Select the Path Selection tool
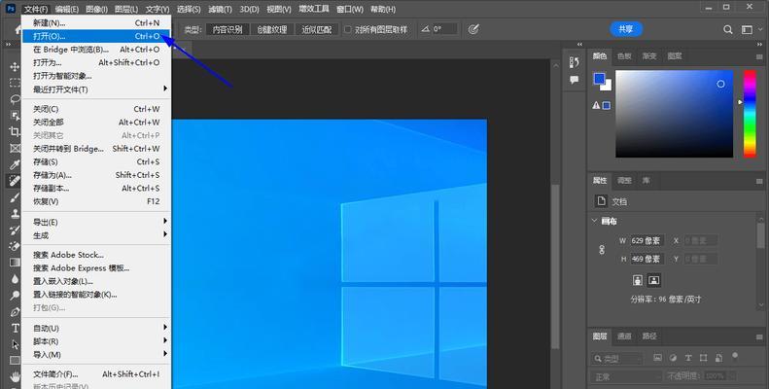 [15, 344]
